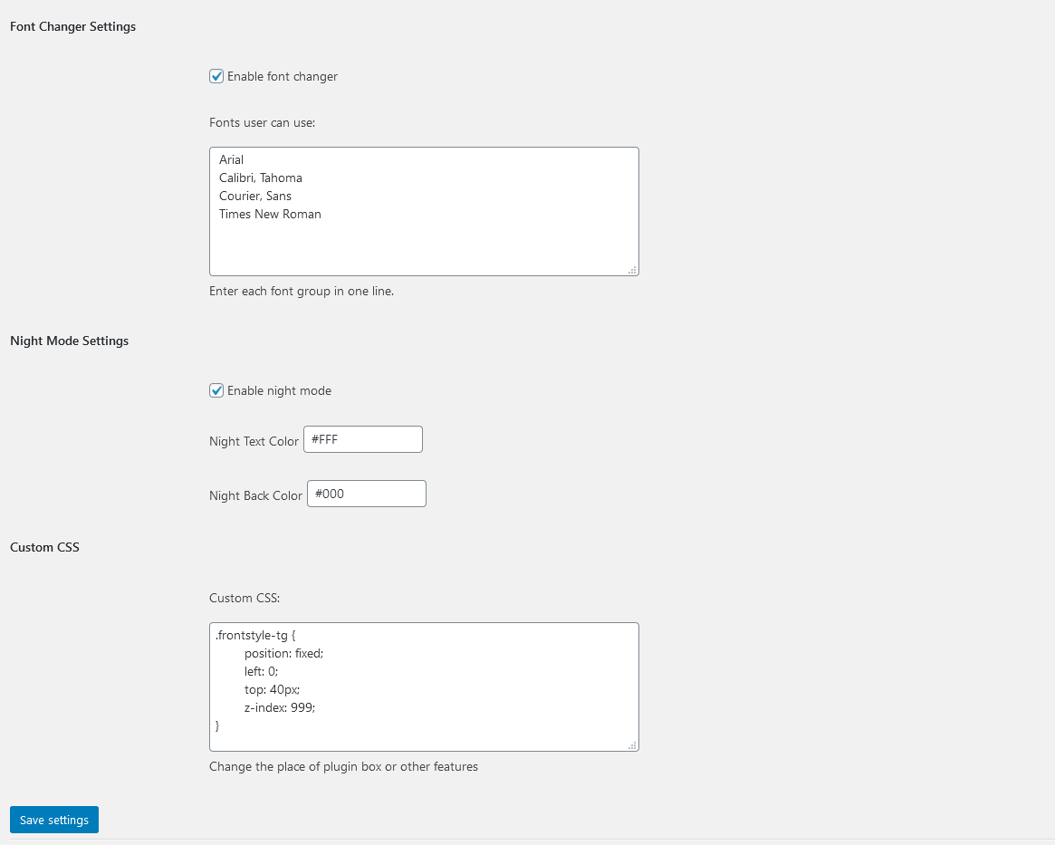The height and width of the screenshot is (845, 1055).
Task: Click the #000 background color value
Action: 366,494
